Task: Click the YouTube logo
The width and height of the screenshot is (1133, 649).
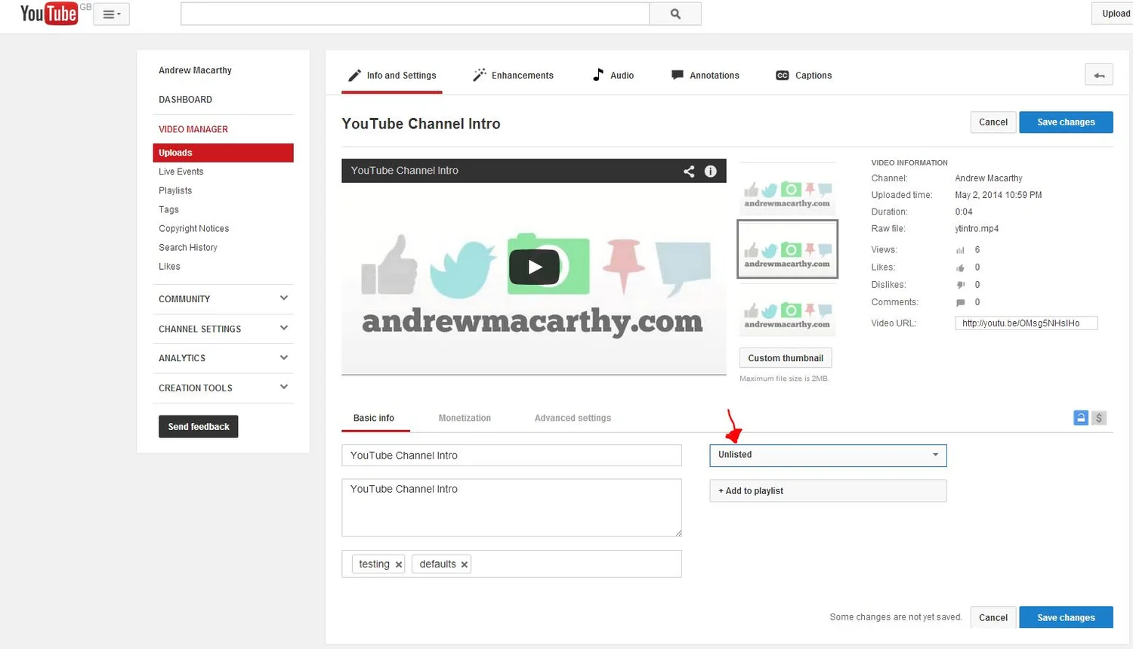Action: (x=48, y=13)
